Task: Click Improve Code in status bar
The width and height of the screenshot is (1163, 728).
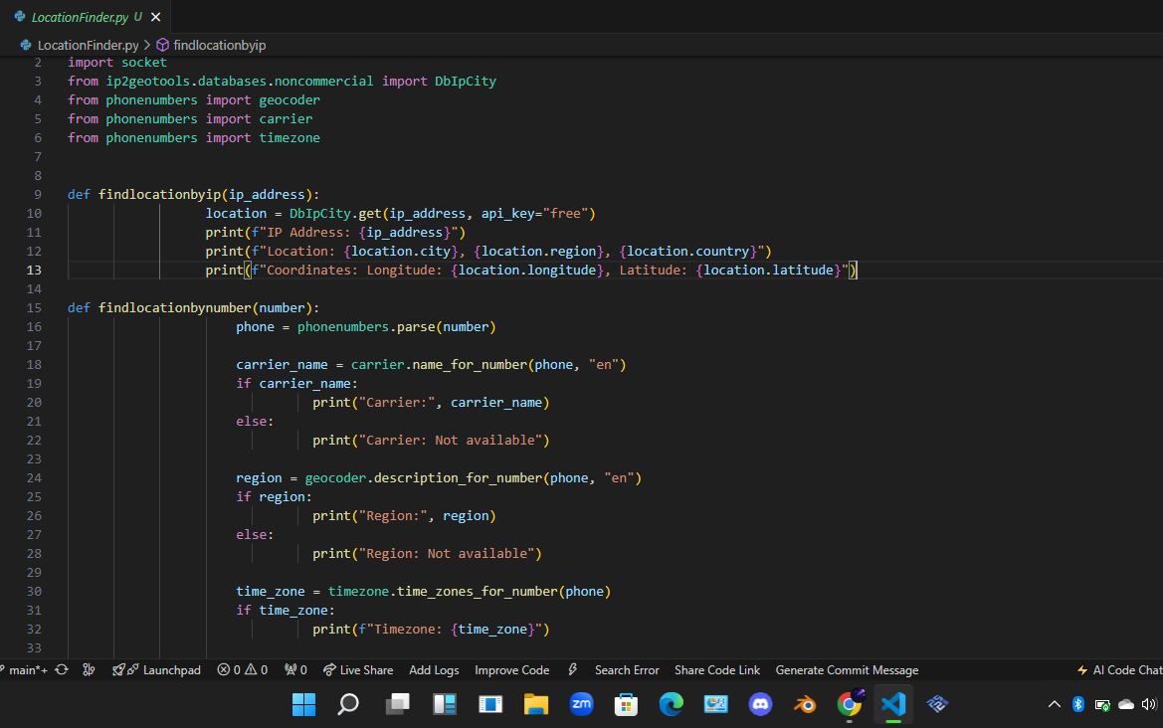Action: pyautogui.click(x=511, y=670)
